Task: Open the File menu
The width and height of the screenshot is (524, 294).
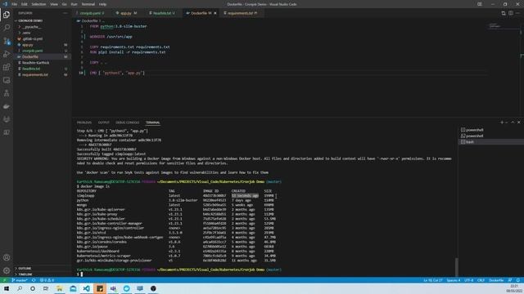Action: [x=15, y=4]
